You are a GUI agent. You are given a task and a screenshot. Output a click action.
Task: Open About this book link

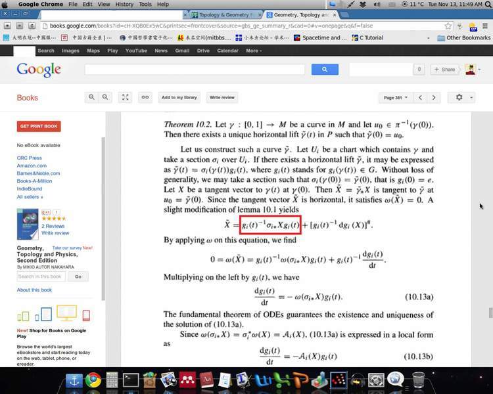tap(34, 290)
